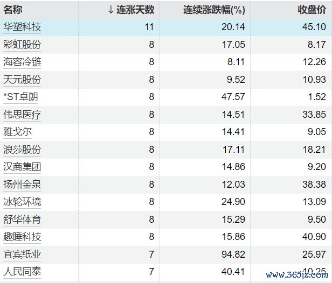Select the 17.05 percent cell

233,45
